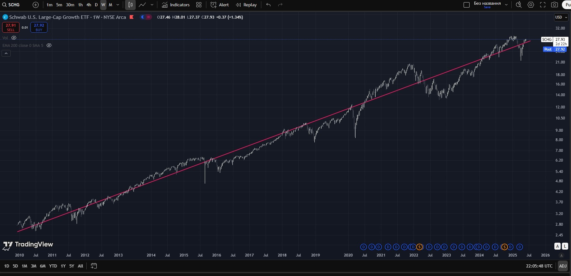Click the round A auto-fit button
Screen dimensions: 571x276
(561, 255)
